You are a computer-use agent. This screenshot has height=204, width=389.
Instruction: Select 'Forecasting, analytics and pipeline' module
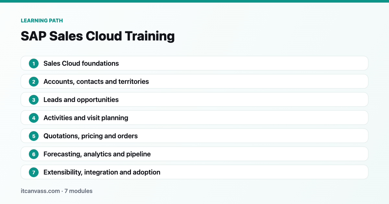[194, 154]
